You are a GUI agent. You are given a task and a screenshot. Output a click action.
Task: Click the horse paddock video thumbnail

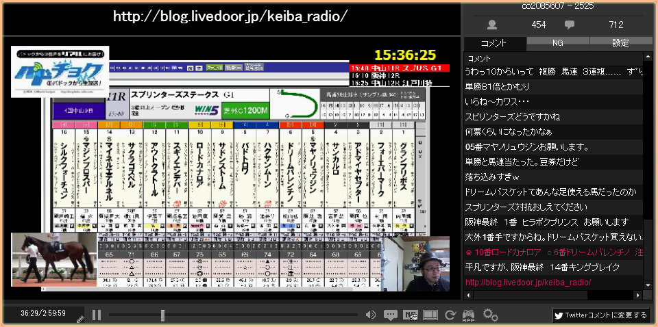[53, 259]
